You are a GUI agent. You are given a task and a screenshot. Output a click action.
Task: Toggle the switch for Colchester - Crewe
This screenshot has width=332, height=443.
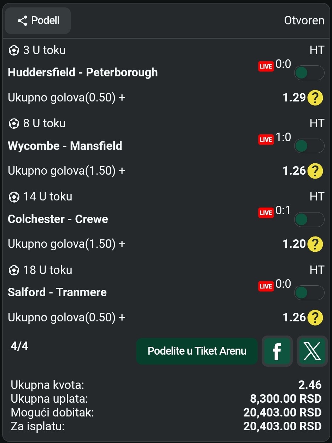coord(309,220)
